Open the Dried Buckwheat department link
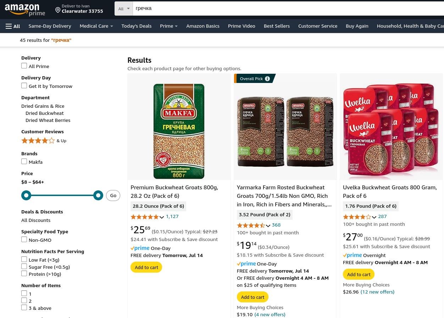The image size is (444, 318). point(45,113)
